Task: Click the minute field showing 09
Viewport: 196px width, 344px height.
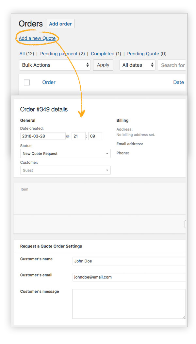Action: (95, 136)
